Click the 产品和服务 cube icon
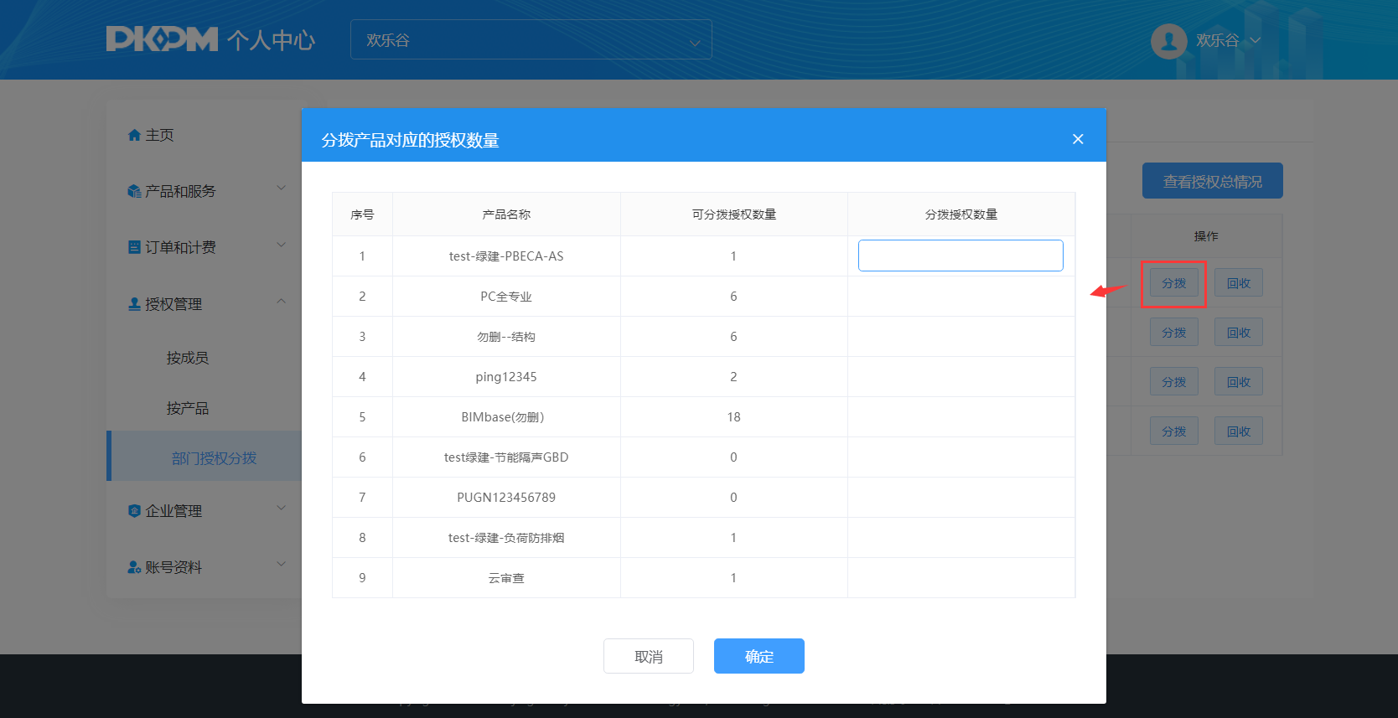The width and height of the screenshot is (1398, 718). click(x=134, y=191)
